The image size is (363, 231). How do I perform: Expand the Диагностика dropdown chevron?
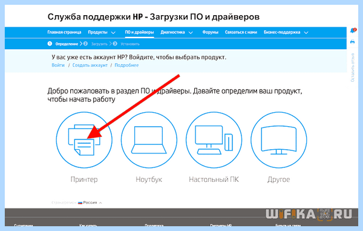(x=191, y=33)
